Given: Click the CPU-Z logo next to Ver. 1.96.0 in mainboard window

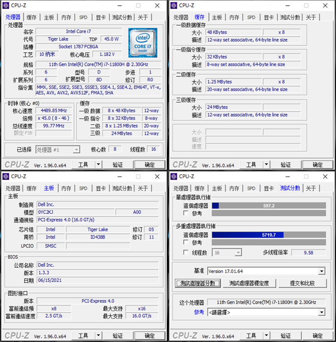Looking at the screenshot, I should [17, 335].
